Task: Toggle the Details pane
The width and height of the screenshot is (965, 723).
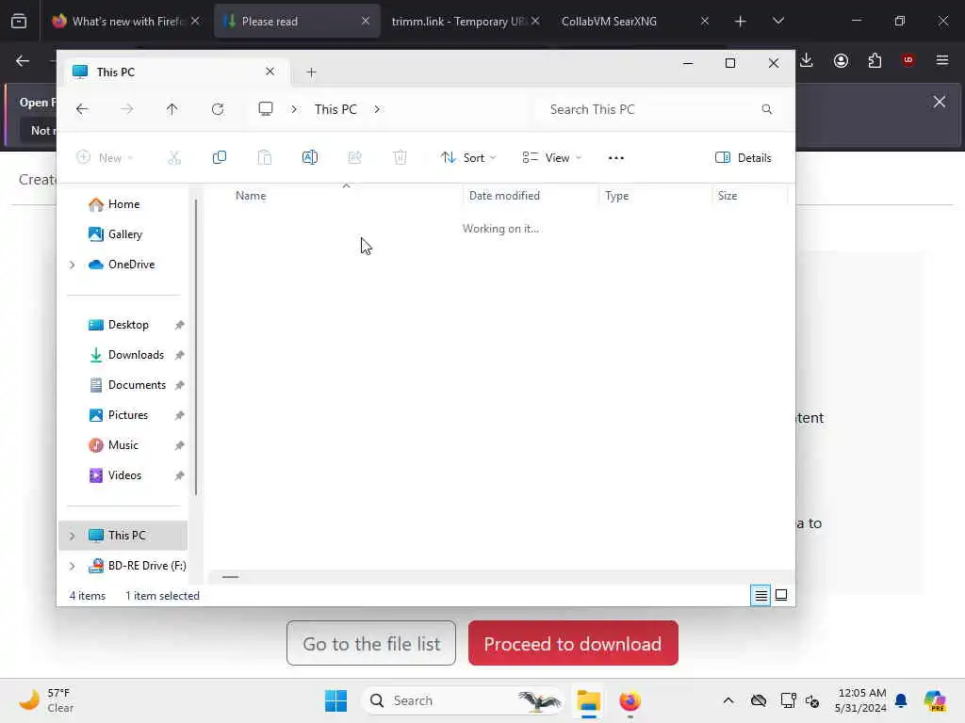Action: point(743,158)
